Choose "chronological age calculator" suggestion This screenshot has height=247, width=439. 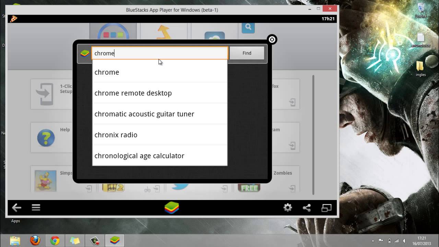[160, 156]
